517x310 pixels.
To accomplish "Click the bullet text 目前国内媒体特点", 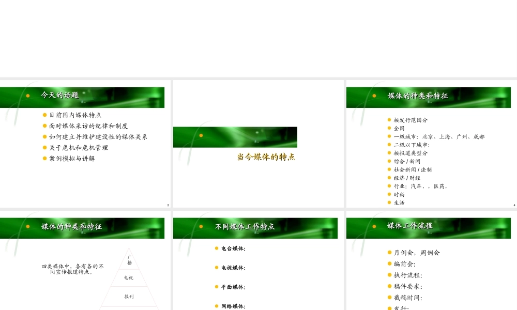I will point(75,115).
